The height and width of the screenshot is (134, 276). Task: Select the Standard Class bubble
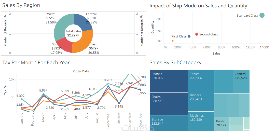pos(262,15)
